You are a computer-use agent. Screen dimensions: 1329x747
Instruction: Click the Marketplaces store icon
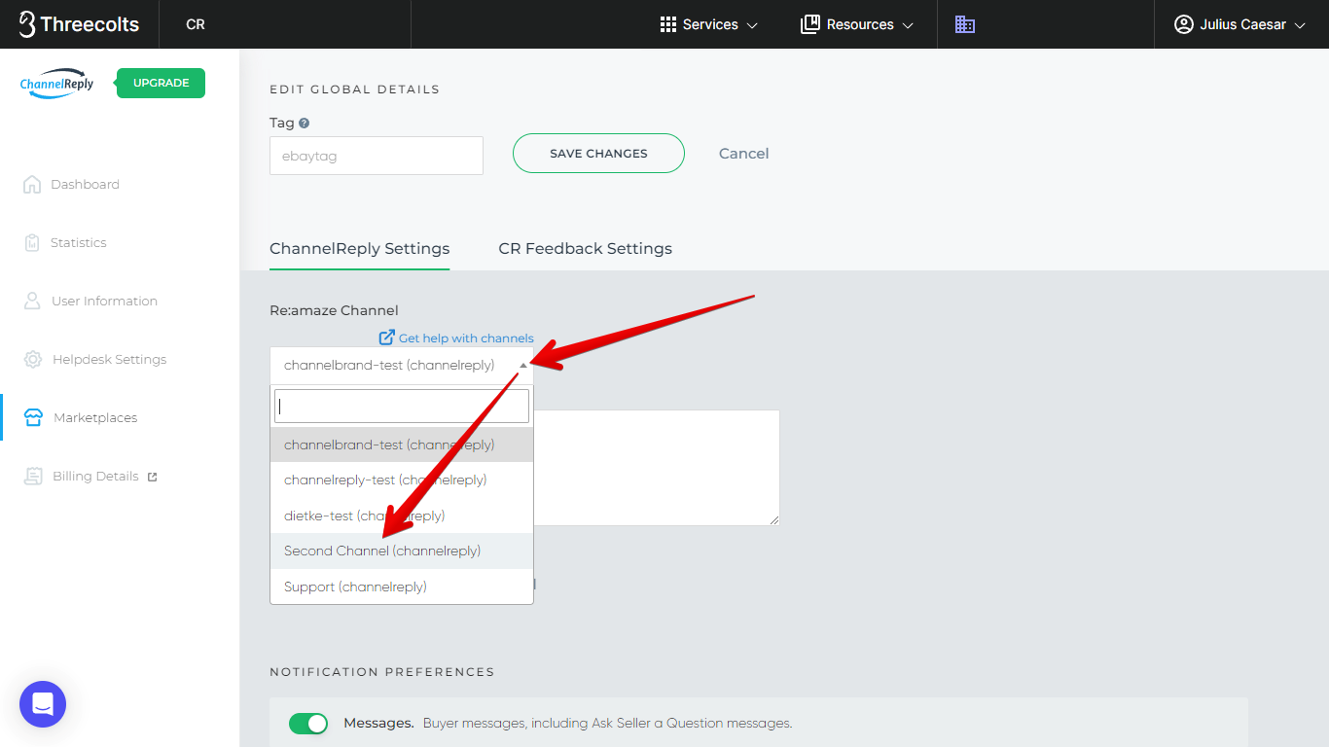pos(33,417)
